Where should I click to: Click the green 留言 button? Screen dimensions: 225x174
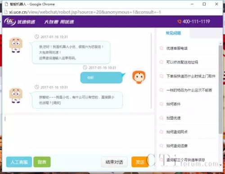(42, 162)
